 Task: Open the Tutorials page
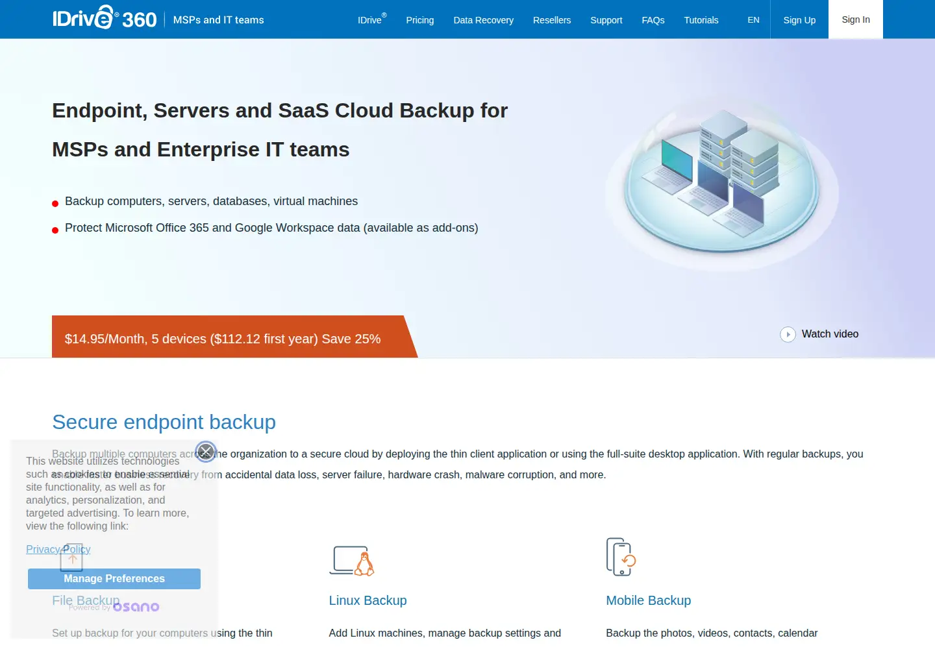coord(701,20)
